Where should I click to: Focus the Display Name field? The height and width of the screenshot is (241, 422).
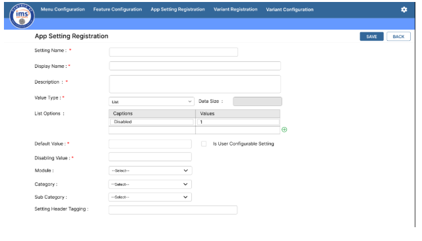(195, 66)
